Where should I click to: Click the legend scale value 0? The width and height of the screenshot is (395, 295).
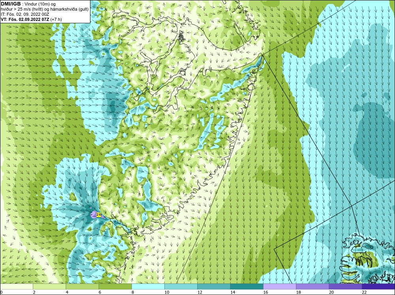point(1,292)
